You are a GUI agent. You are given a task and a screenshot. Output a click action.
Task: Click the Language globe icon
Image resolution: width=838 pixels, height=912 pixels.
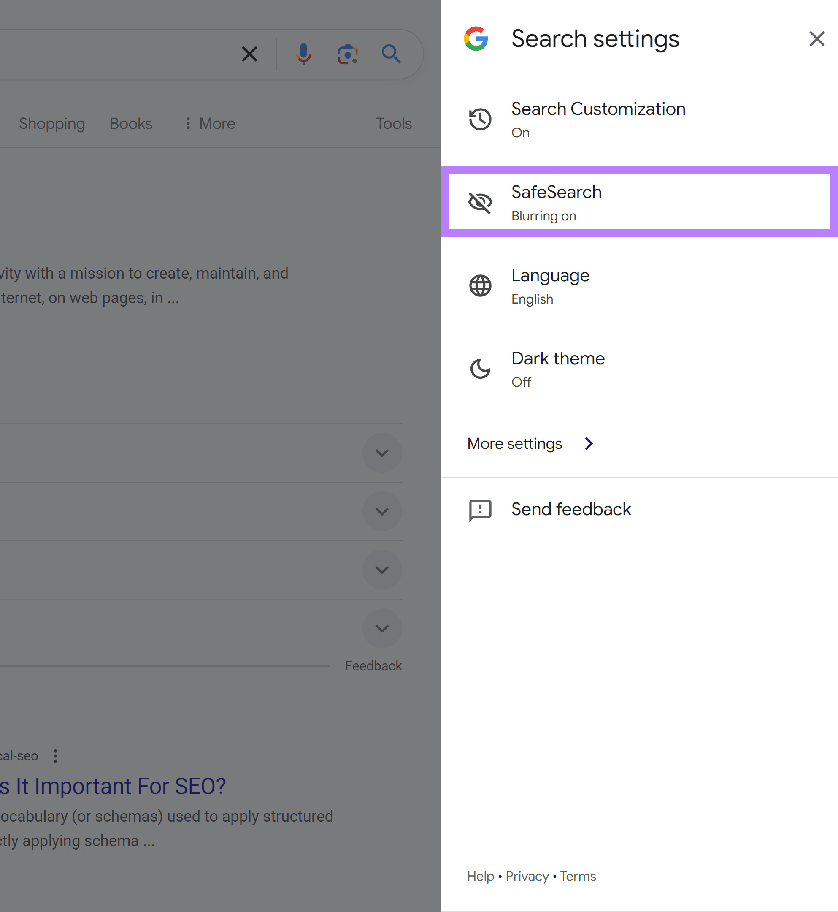480,285
